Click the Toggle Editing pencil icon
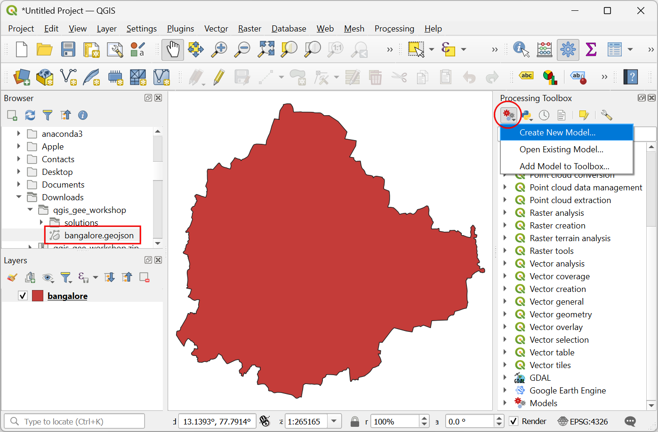 pos(219,77)
